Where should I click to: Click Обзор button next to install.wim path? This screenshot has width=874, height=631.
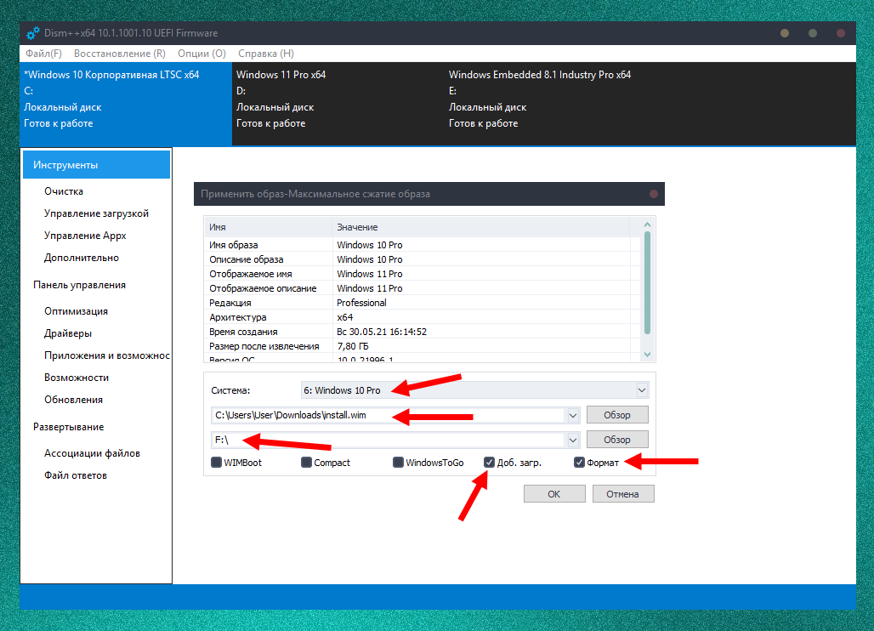(x=617, y=415)
